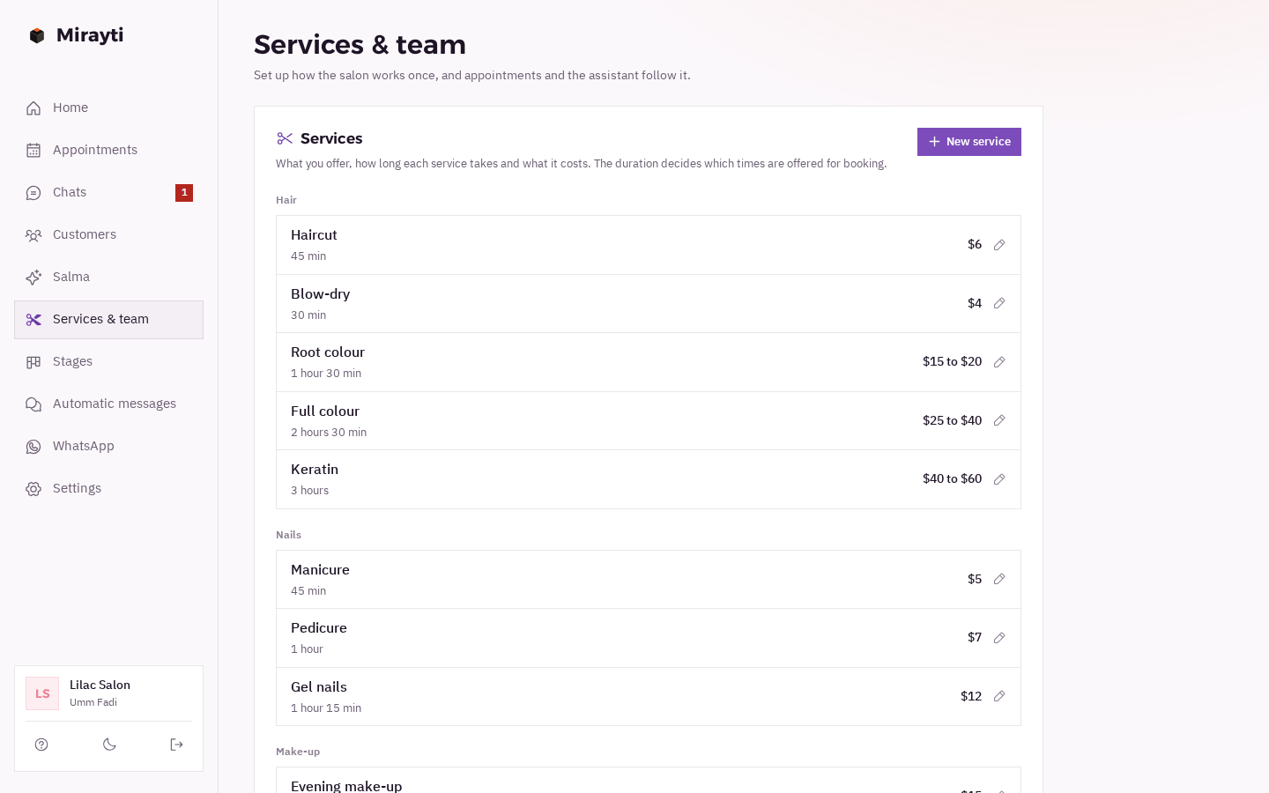Toggle dark mode moon icon
The width and height of the screenshot is (1269, 793).
109,745
